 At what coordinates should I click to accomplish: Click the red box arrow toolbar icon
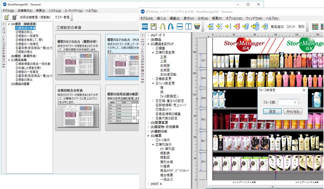pyautogui.click(x=236, y=26)
